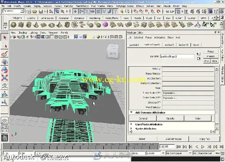Activate the Move tool in toolbox
Viewport: 225px width, 162px height.
[5, 61]
